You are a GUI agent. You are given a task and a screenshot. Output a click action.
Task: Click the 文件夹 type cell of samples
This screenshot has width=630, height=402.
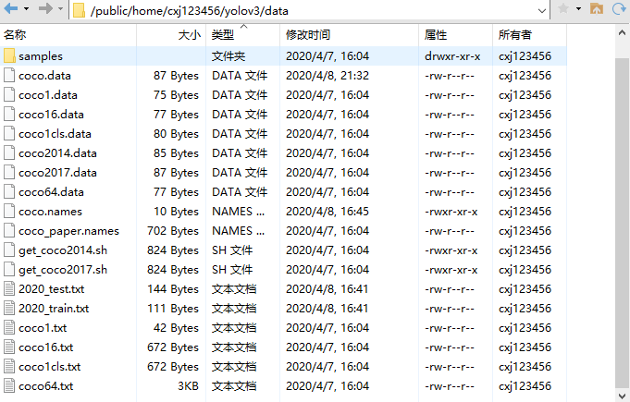click(229, 56)
